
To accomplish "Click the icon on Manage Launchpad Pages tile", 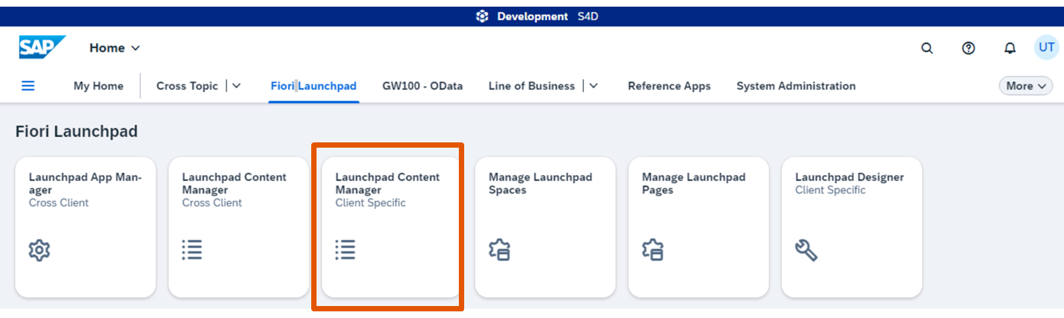I will tap(652, 250).
